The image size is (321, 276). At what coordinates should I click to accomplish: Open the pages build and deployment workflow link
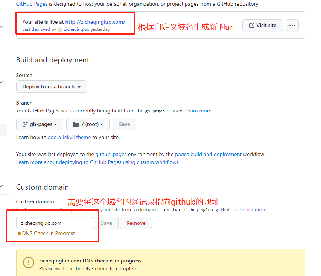pos(208,154)
